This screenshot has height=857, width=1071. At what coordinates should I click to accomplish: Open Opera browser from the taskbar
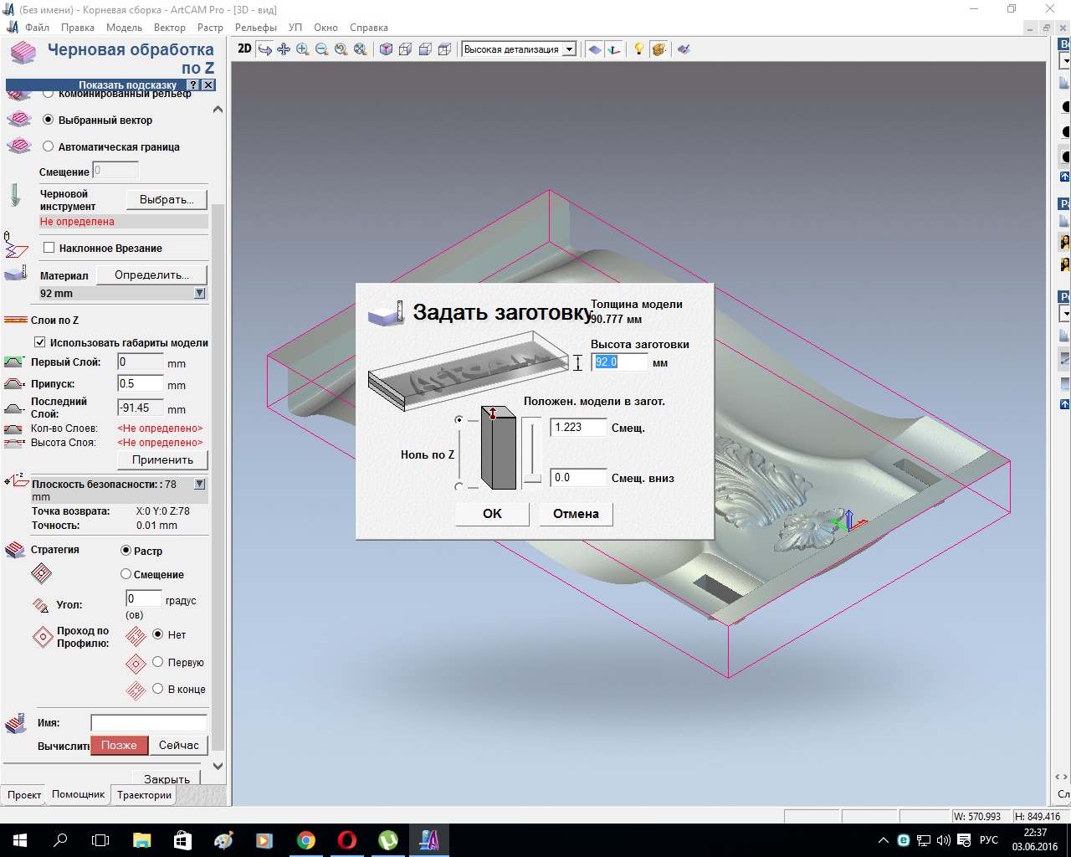coord(347,840)
